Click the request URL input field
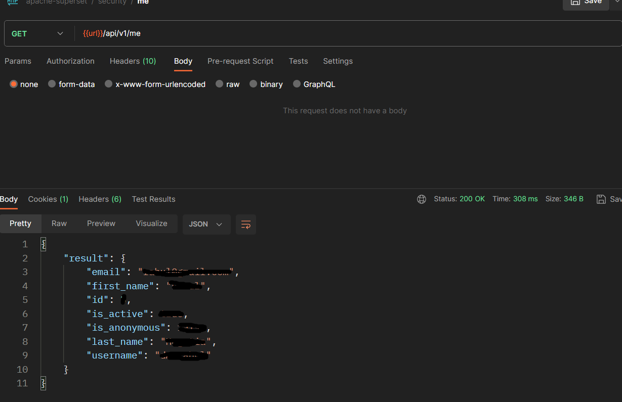Viewport: 622px width, 402px height. point(347,34)
